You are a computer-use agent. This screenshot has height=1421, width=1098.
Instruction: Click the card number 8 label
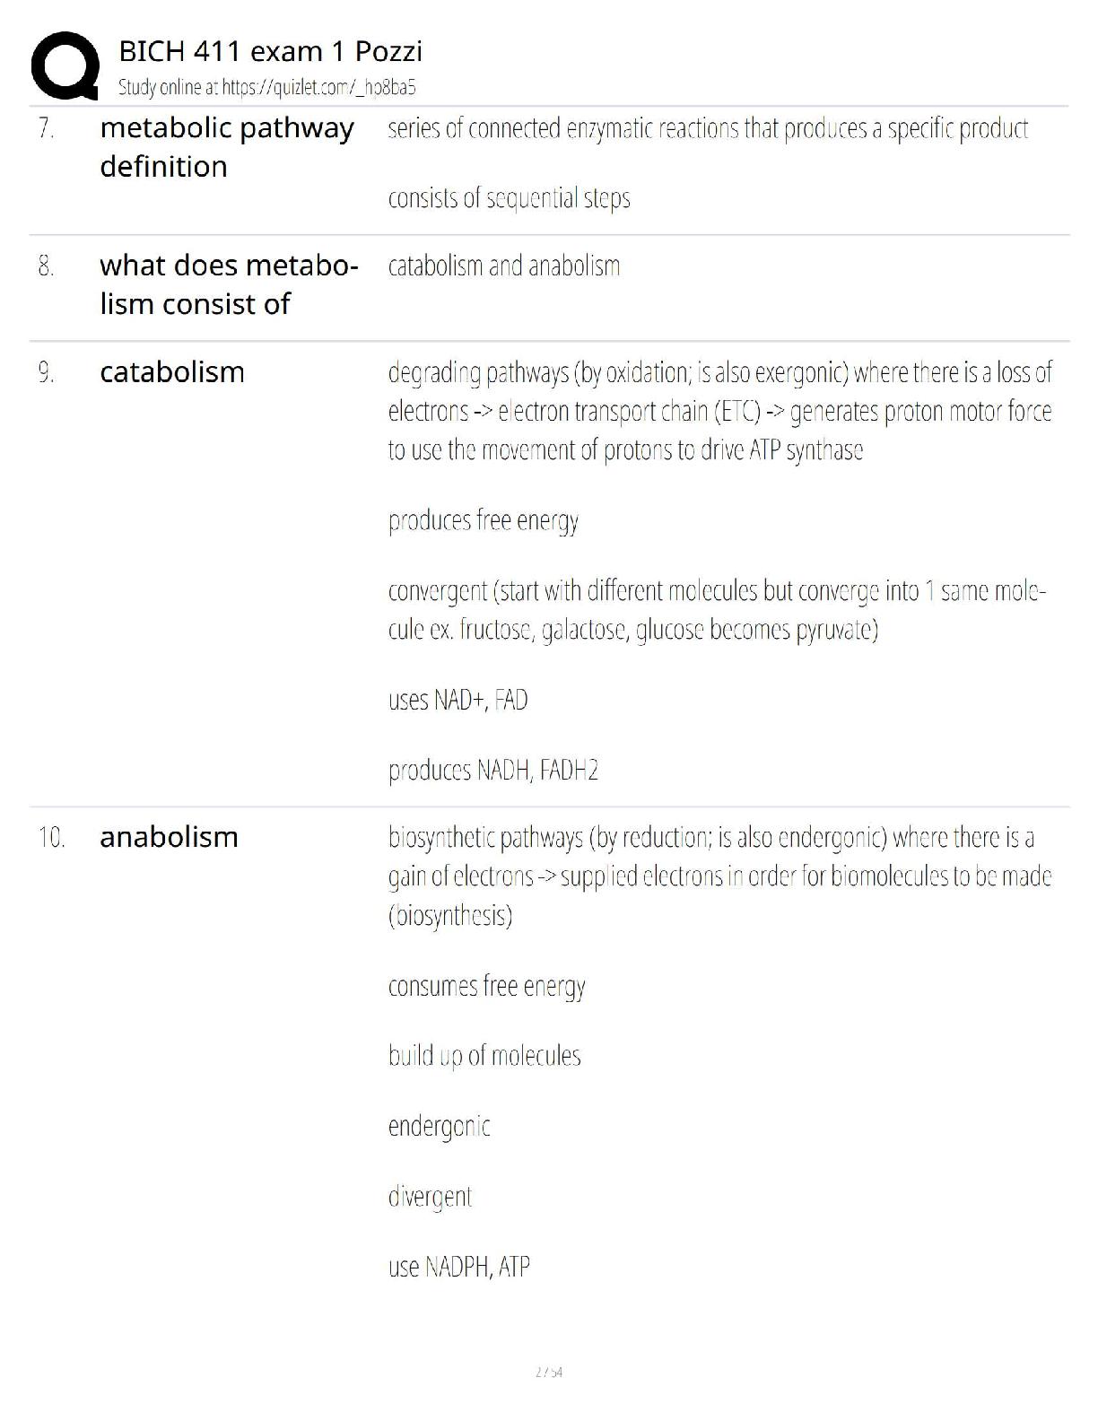[x=46, y=266]
